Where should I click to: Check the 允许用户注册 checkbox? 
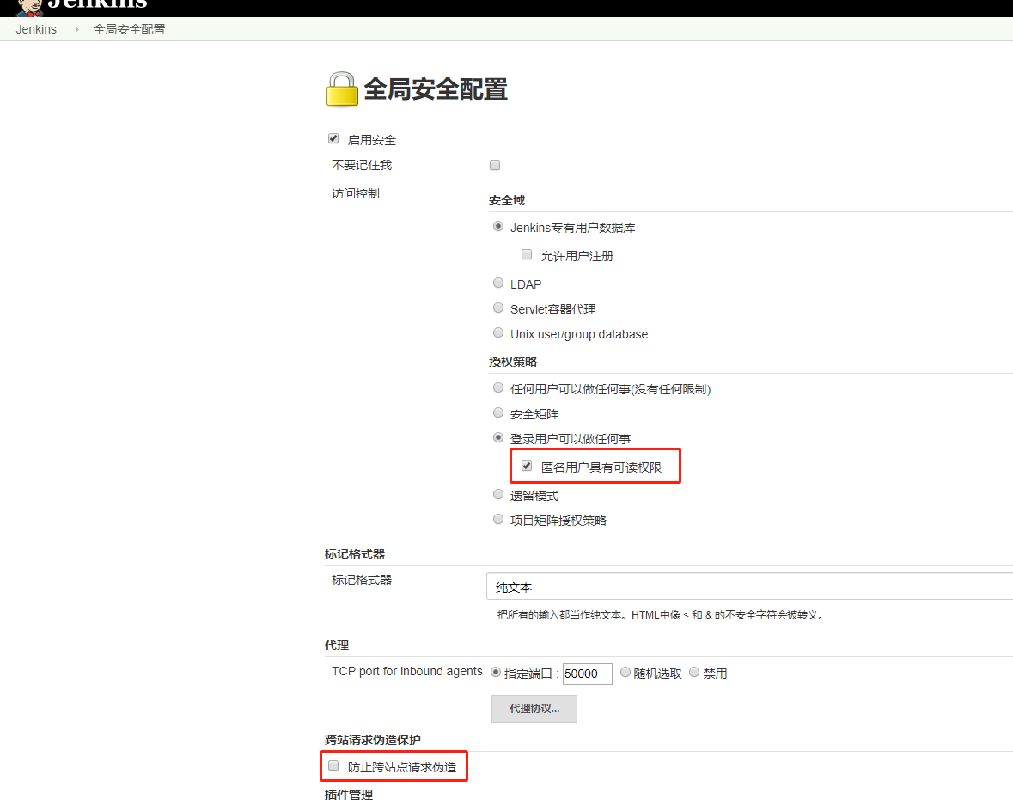tap(527, 255)
